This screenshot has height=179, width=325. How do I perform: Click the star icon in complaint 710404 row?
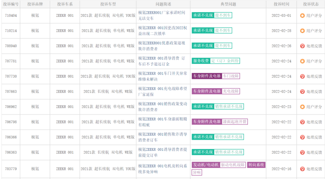302,16
